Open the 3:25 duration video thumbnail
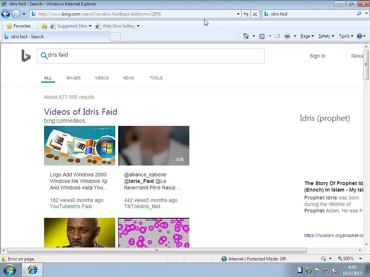 [x=154, y=146]
